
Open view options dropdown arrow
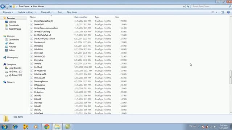217,12
